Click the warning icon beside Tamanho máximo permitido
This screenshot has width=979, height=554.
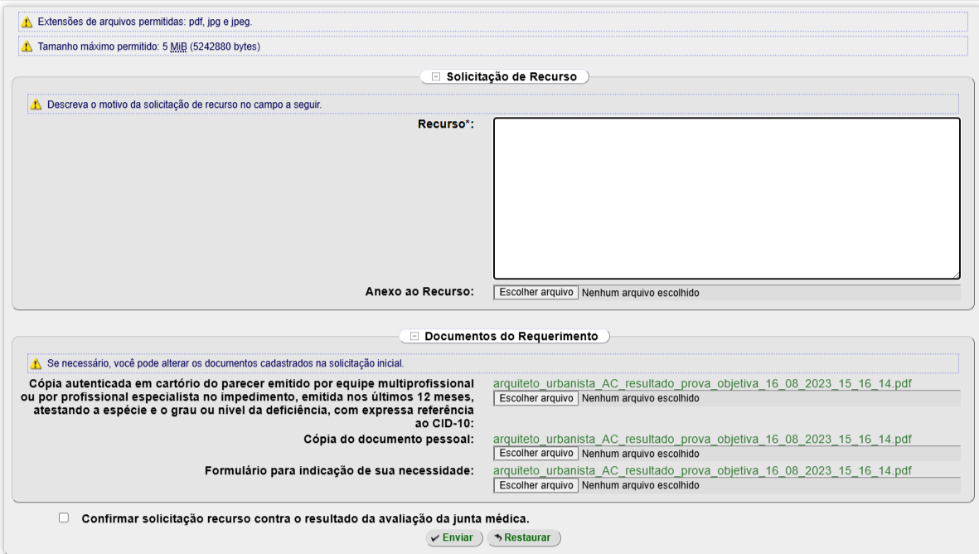click(27, 46)
